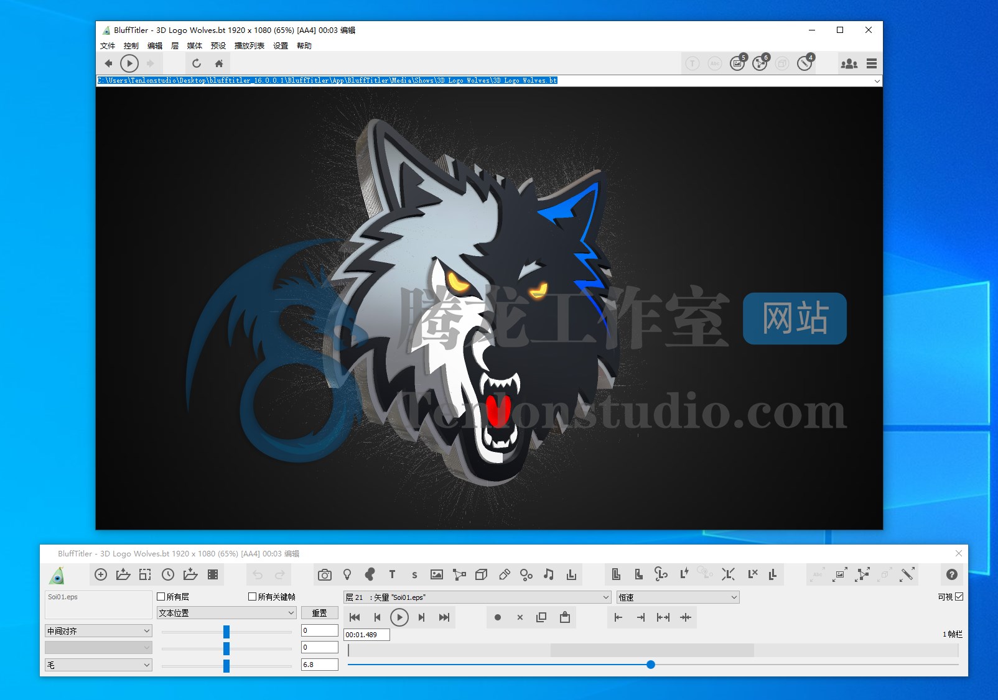Click the new show plus-circle icon
This screenshot has height=700, width=998.
tap(101, 574)
